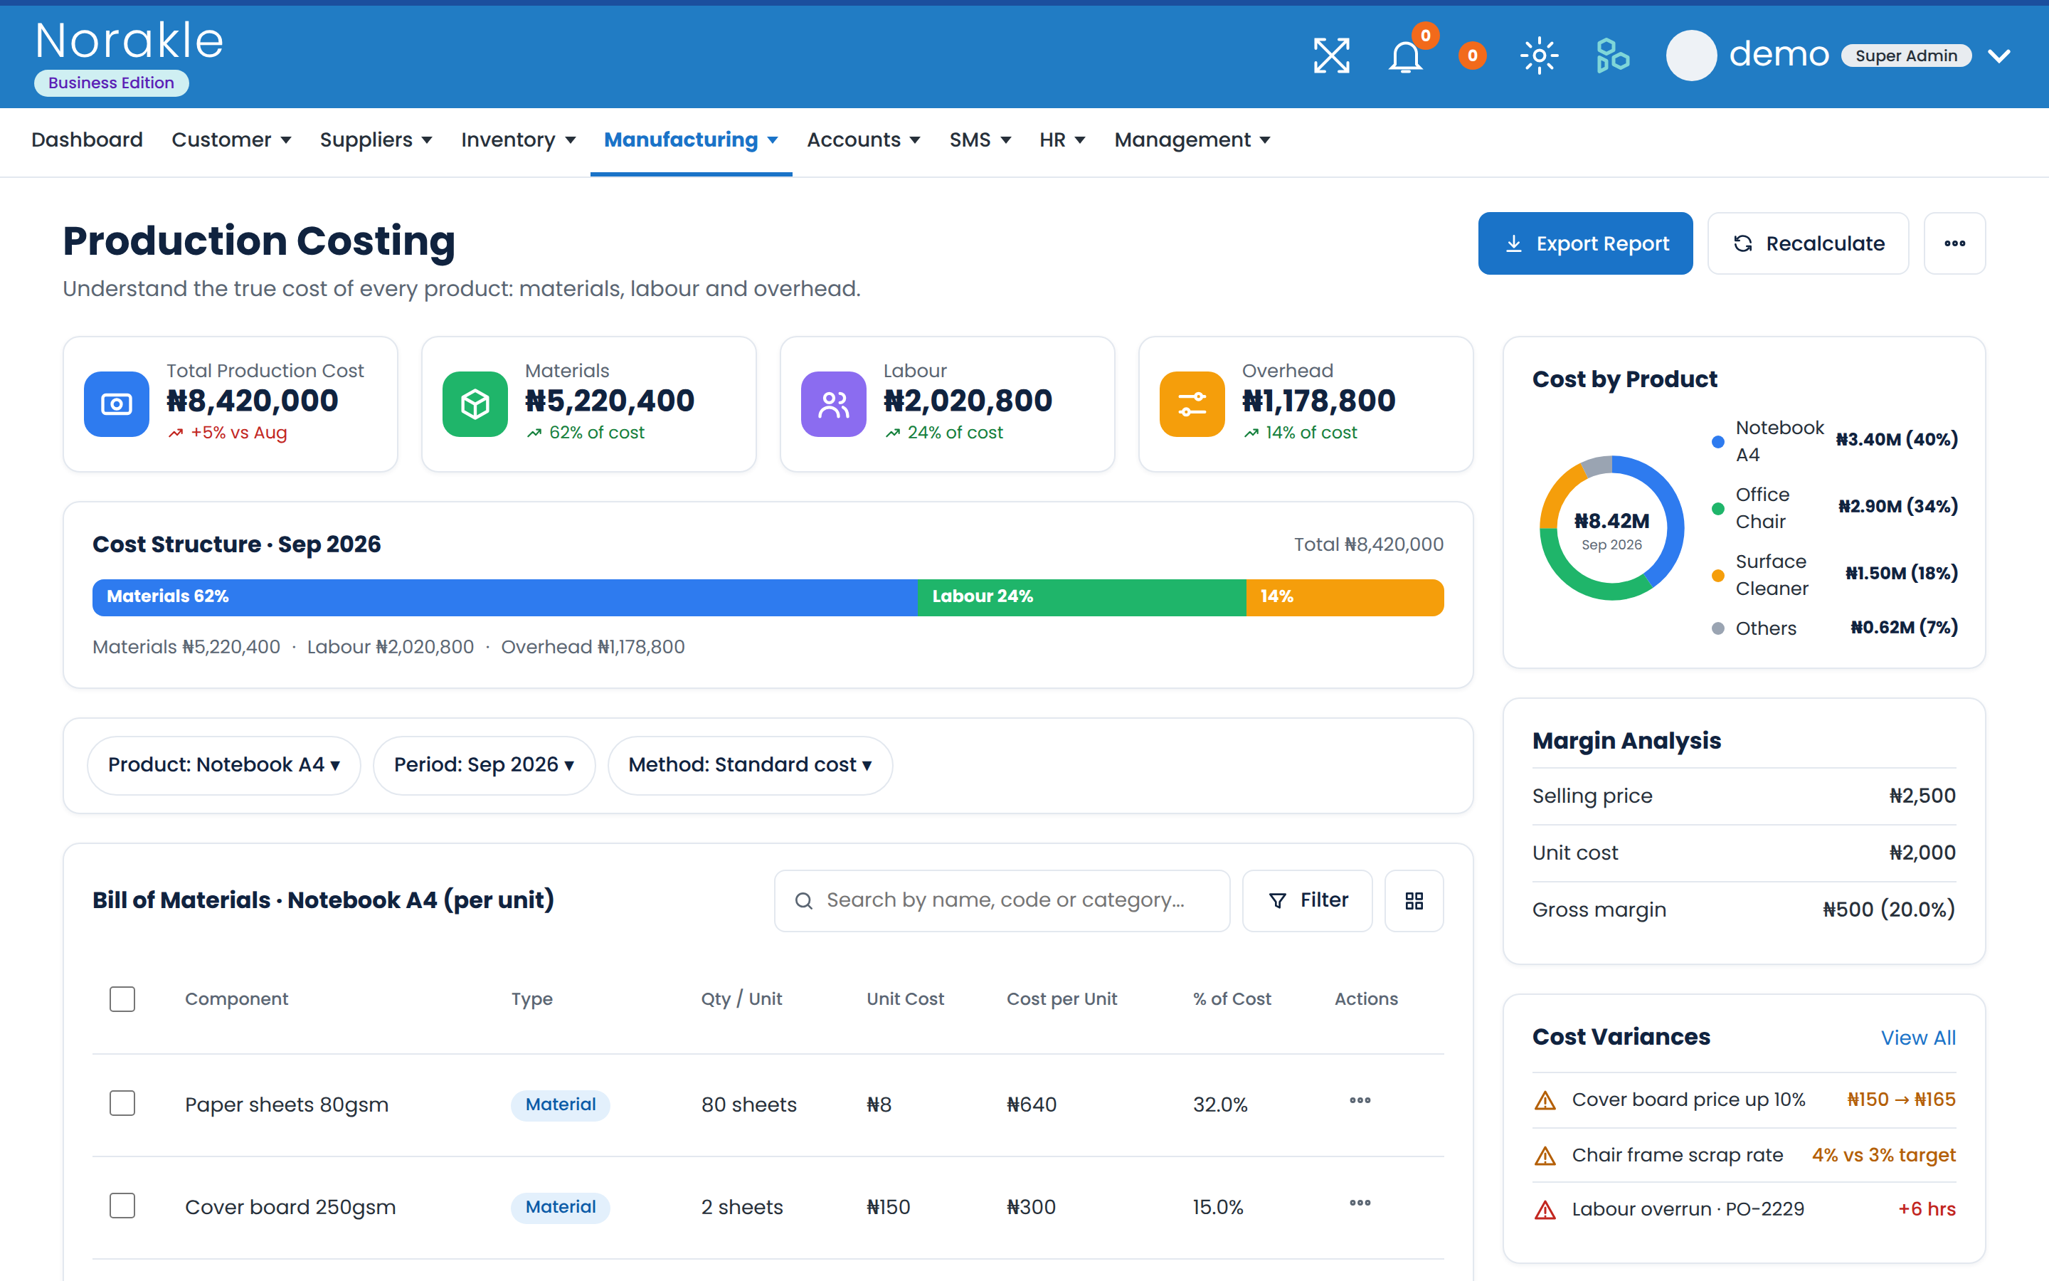This screenshot has height=1281, width=2049.
Task: Open actions menu for Paper sheets 80gsm
Action: [x=1360, y=1100]
